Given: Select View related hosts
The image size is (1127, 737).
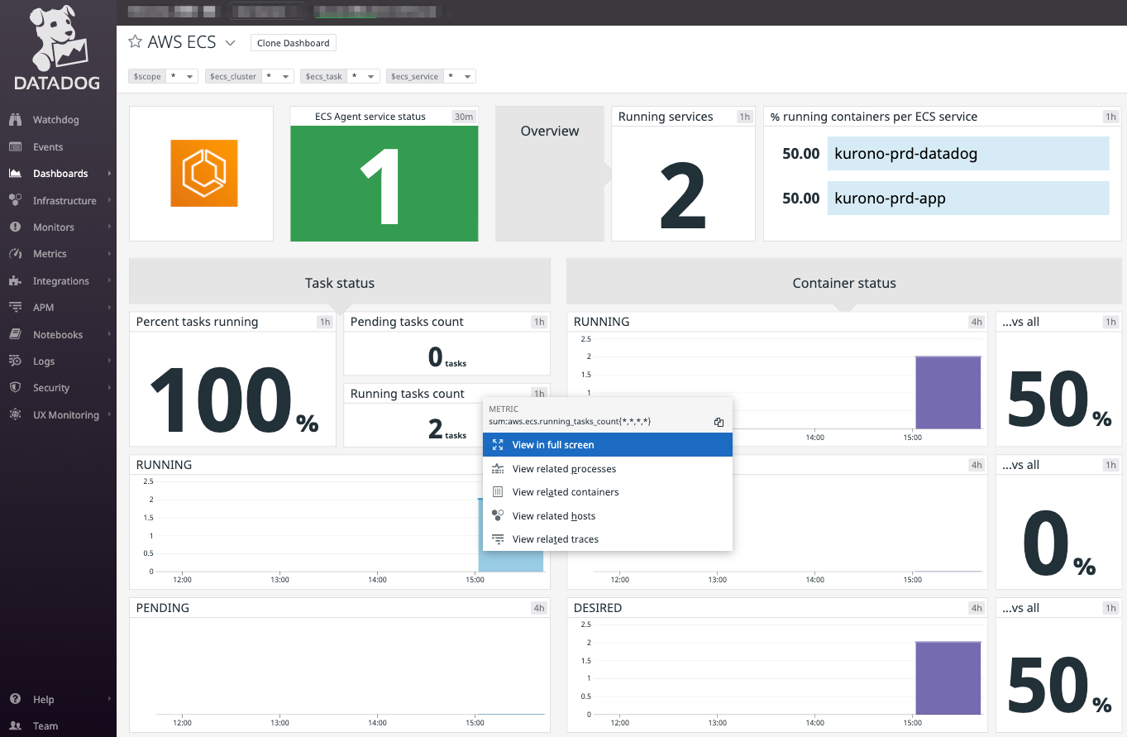Looking at the screenshot, I should coord(608,515).
